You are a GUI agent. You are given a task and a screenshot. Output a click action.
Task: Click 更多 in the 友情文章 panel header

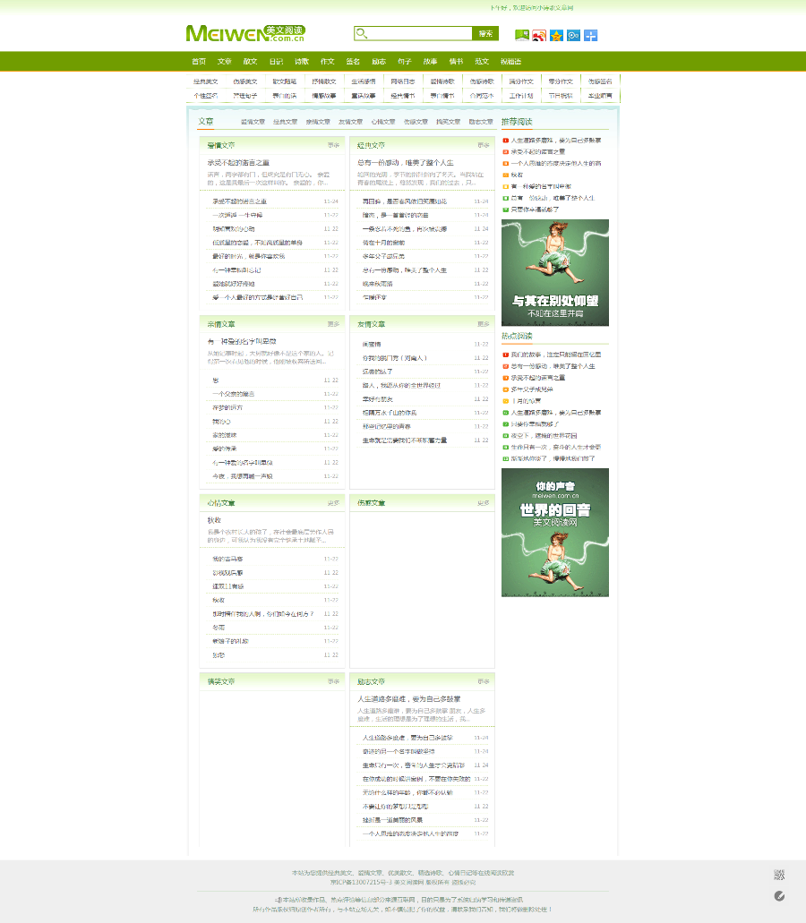click(484, 324)
